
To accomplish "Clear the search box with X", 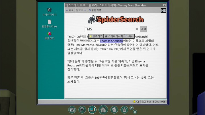I will pyautogui.click(x=137, y=29).
